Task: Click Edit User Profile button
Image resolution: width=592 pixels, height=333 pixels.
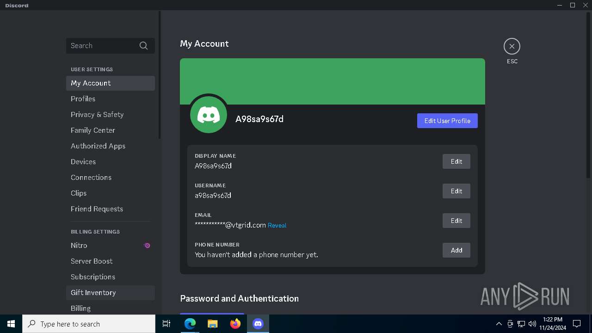Action: (447, 121)
